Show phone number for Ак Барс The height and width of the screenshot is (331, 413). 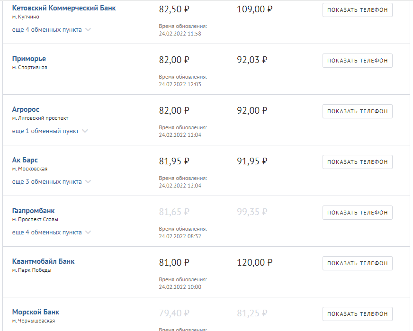click(357, 162)
